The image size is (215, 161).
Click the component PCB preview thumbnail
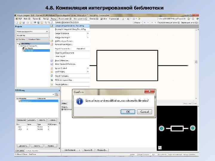click(177, 128)
